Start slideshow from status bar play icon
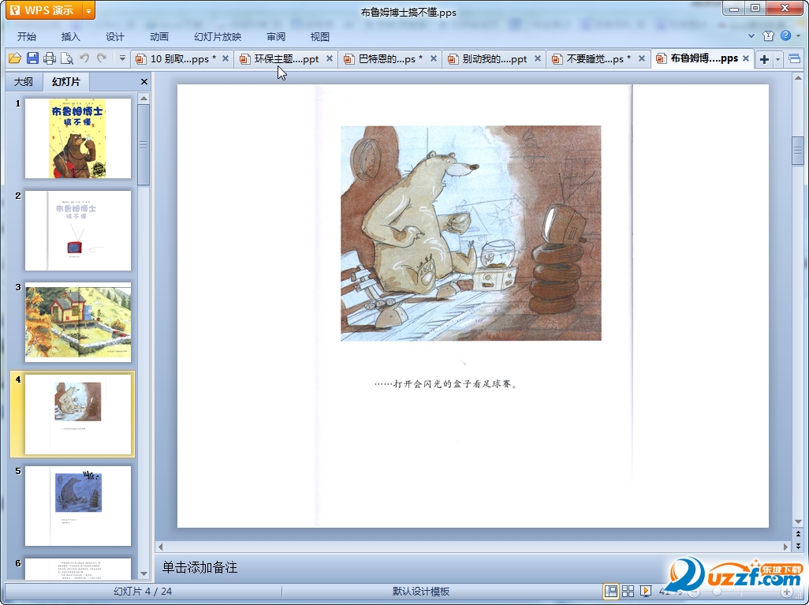Screen dimensions: 809x605 point(645,591)
